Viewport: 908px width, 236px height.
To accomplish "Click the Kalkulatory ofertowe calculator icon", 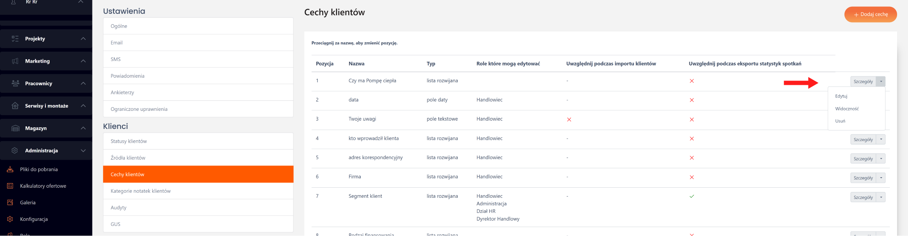I will pos(10,186).
